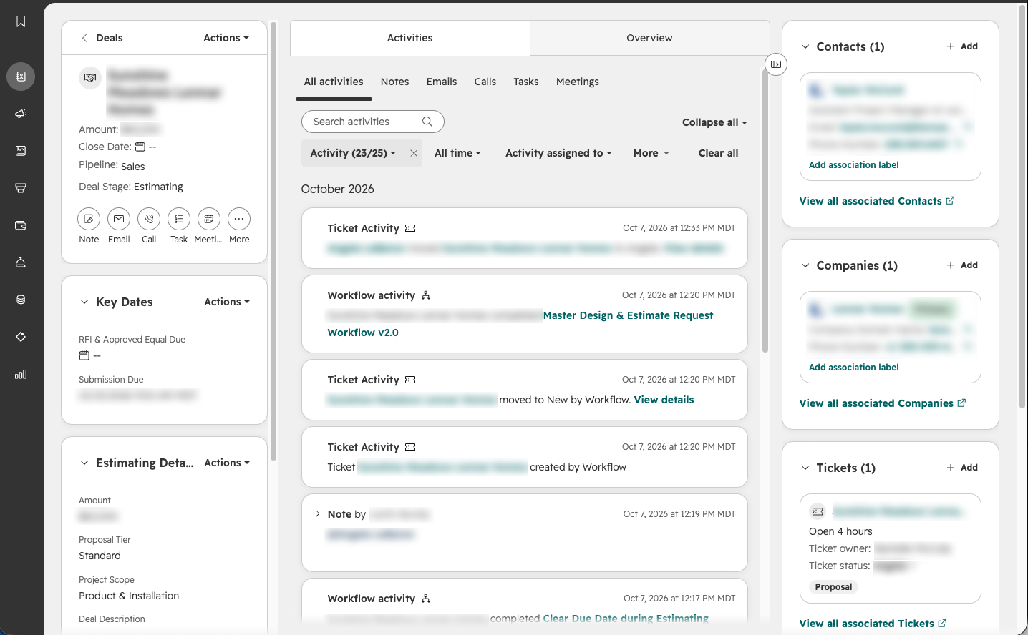Open the bookmarks icon in the sidebar

click(21, 21)
